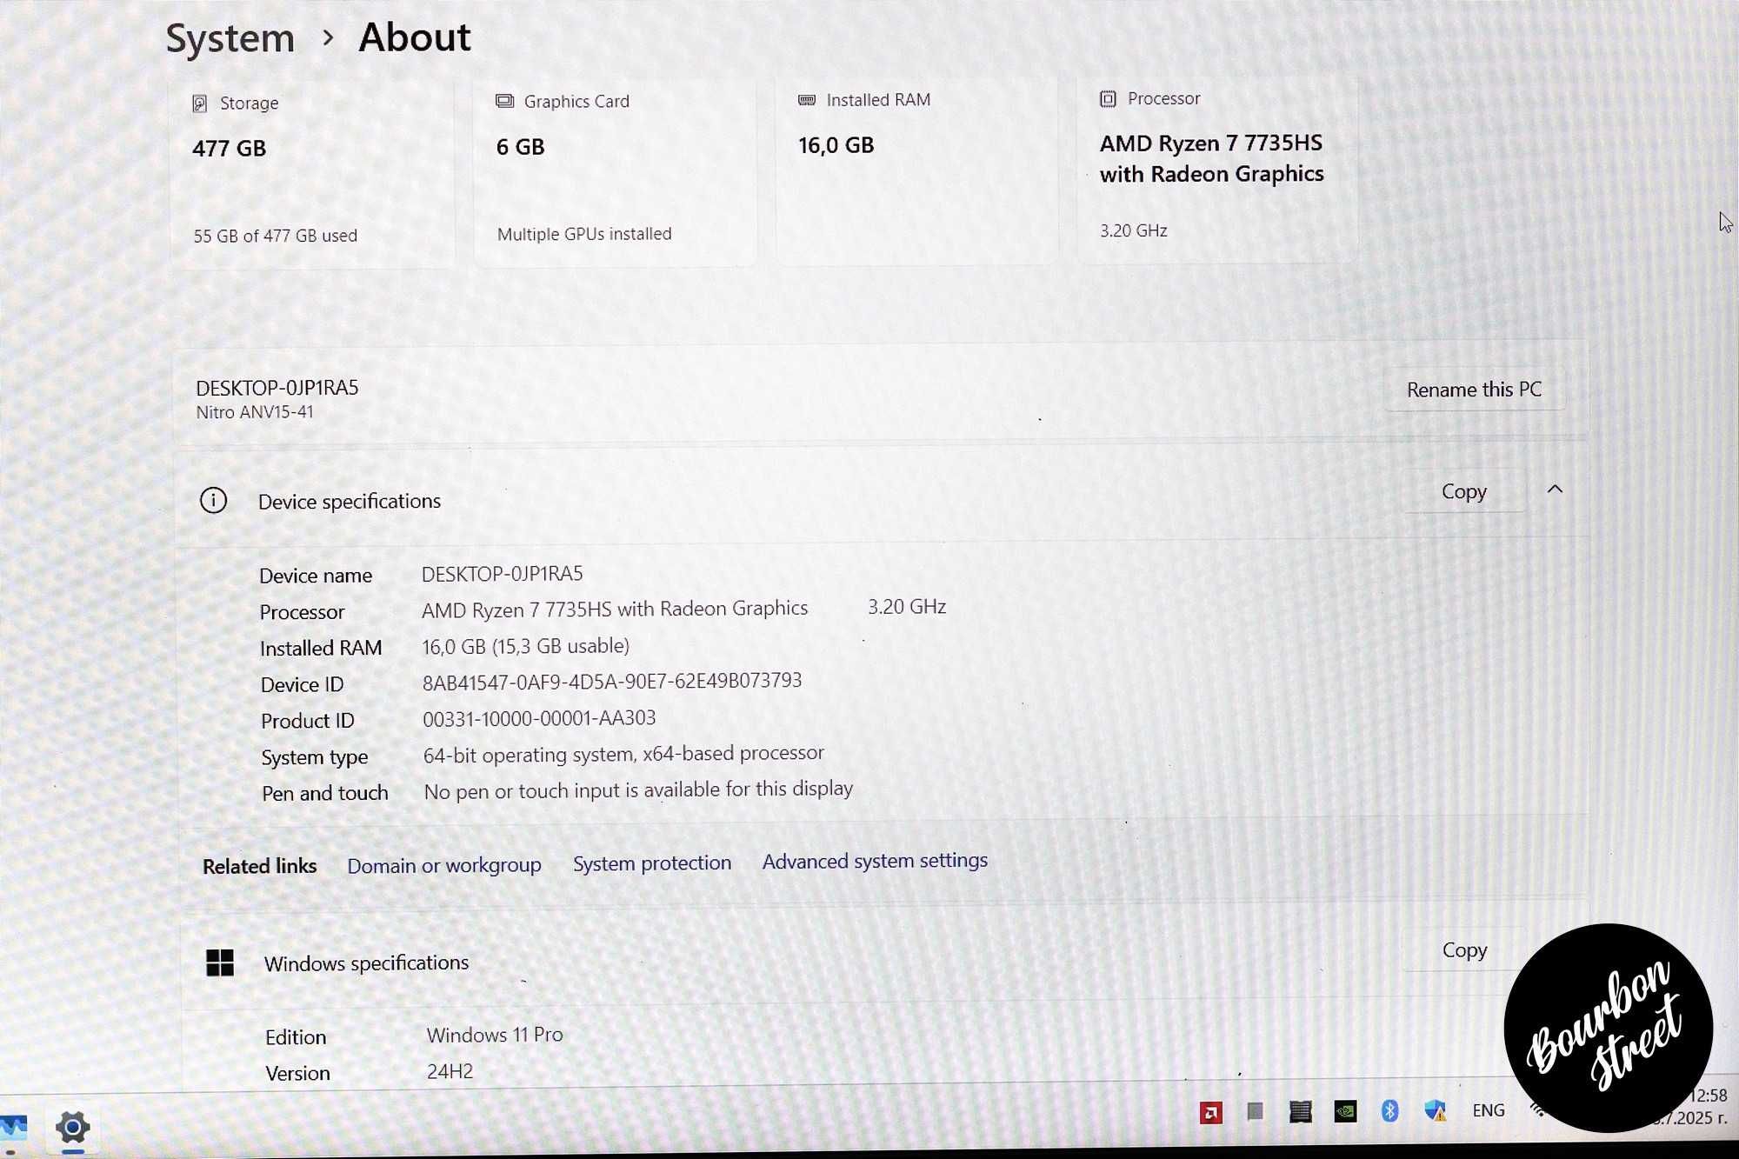Viewport: 1739px width, 1159px height.
Task: Click the About breadcrumb title
Action: tap(415, 37)
